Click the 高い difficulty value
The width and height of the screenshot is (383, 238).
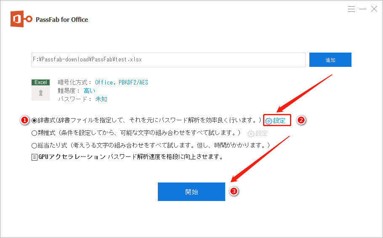(89, 91)
